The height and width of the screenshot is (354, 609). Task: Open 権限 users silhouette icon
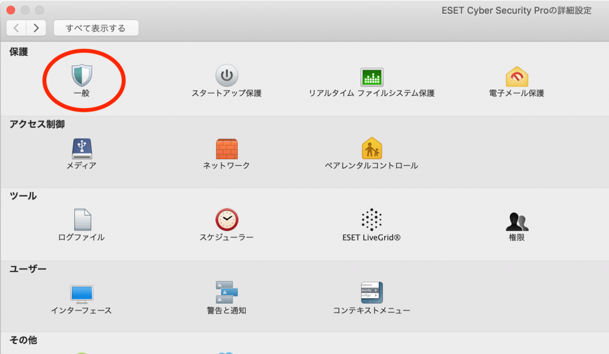pyautogui.click(x=517, y=222)
